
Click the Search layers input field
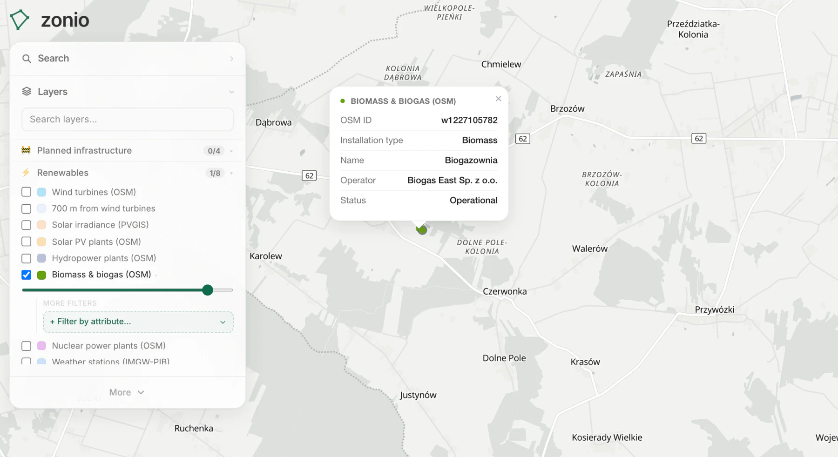pyautogui.click(x=128, y=120)
